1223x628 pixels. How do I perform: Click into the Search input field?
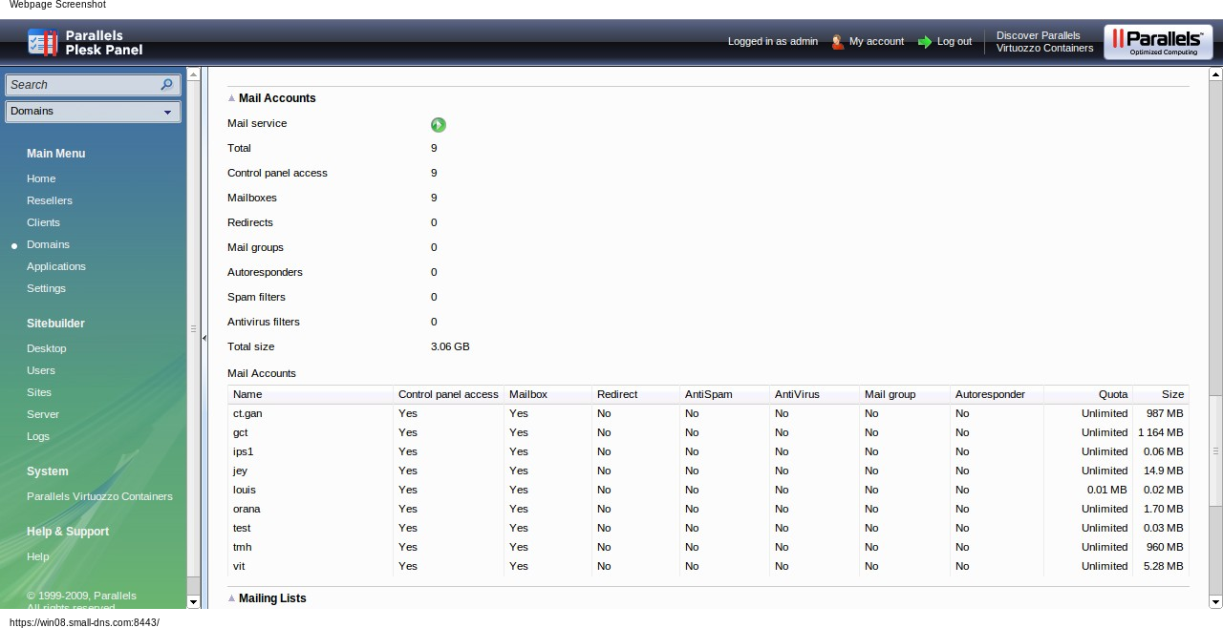81,85
